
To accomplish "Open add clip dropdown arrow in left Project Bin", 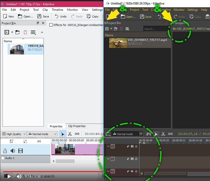I will [12, 32].
